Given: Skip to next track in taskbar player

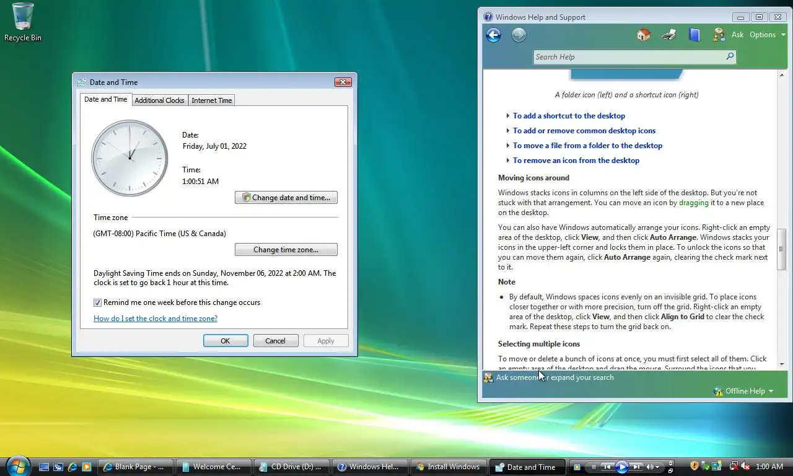Looking at the screenshot, I should tap(636, 467).
